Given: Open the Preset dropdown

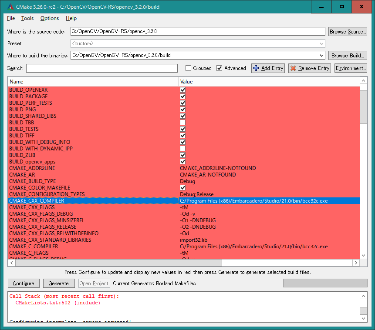Looking at the screenshot, I should point(321,43).
